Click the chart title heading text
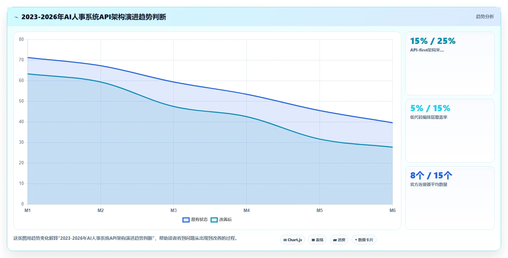 point(94,17)
